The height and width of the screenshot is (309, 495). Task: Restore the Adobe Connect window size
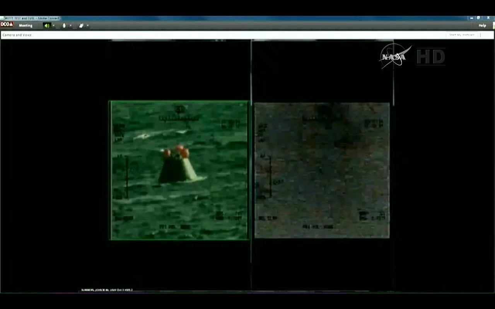click(478, 18)
